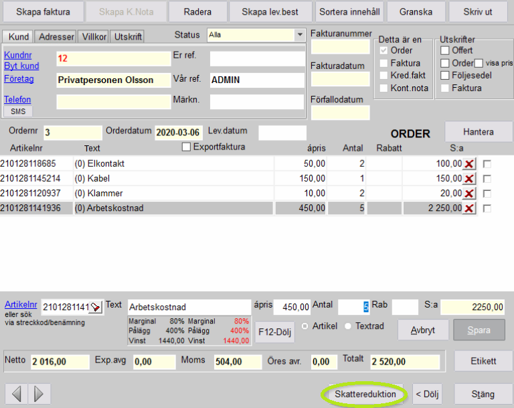Screen dimensions: 514x408
Task: Delete the Elkontakt row with red X
Action: (x=469, y=164)
